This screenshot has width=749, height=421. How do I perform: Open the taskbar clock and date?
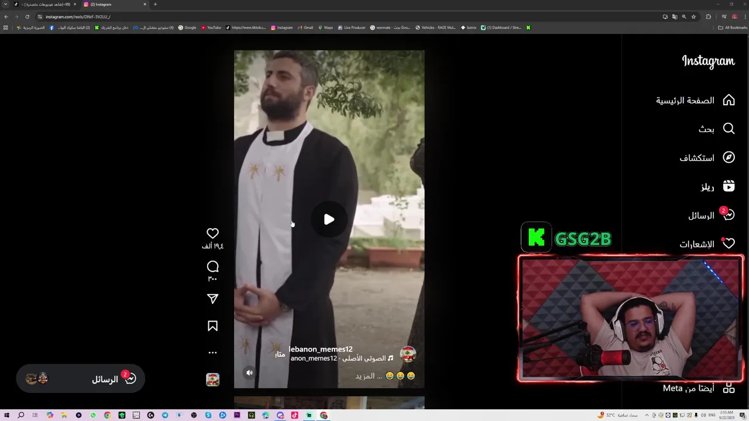(727, 415)
